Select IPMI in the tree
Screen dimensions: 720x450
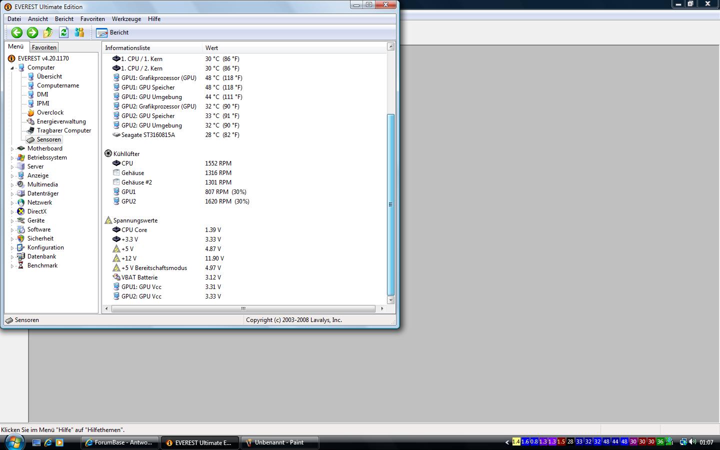pyautogui.click(x=43, y=103)
